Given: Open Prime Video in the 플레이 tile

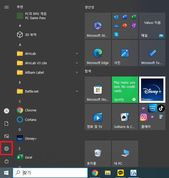Looking at the screenshot, I should click(152, 108).
